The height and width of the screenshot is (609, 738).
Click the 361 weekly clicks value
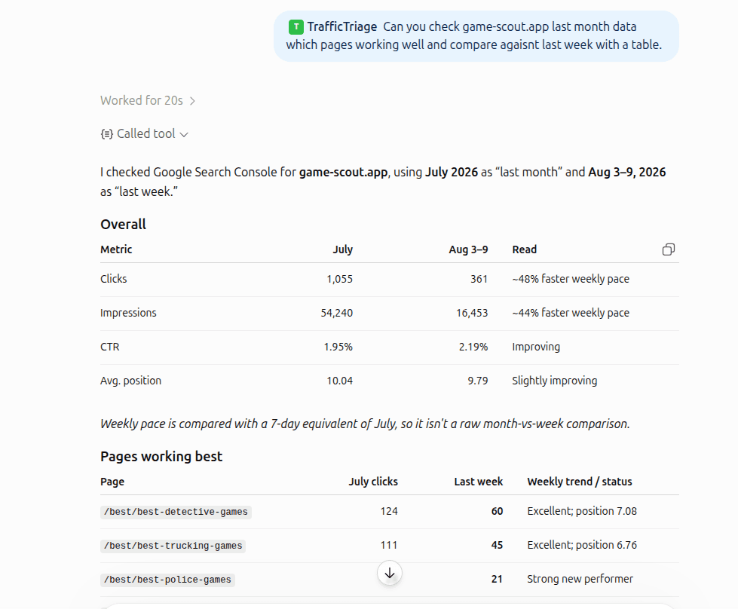point(479,279)
